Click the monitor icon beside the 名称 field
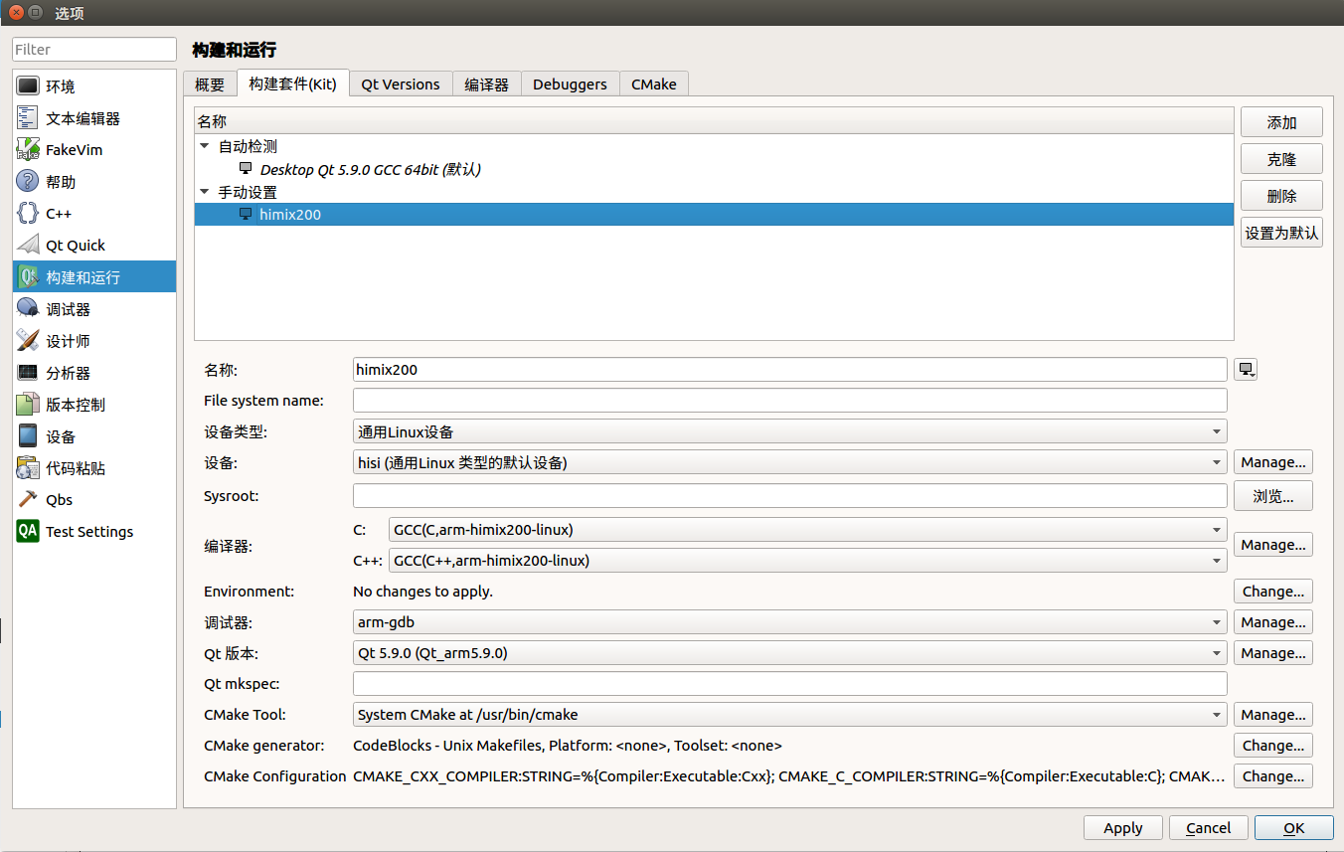1344x852 pixels. click(1246, 369)
